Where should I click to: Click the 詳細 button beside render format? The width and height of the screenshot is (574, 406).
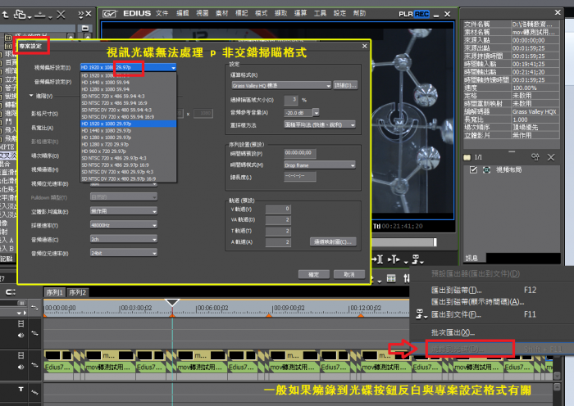pyautogui.click(x=346, y=85)
